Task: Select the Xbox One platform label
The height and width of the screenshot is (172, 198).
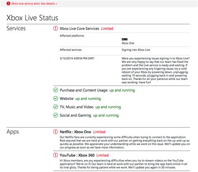Action: pyautogui.click(x=128, y=43)
